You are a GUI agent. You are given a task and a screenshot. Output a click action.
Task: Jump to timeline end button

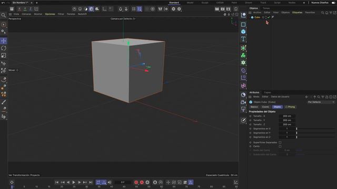point(91,182)
